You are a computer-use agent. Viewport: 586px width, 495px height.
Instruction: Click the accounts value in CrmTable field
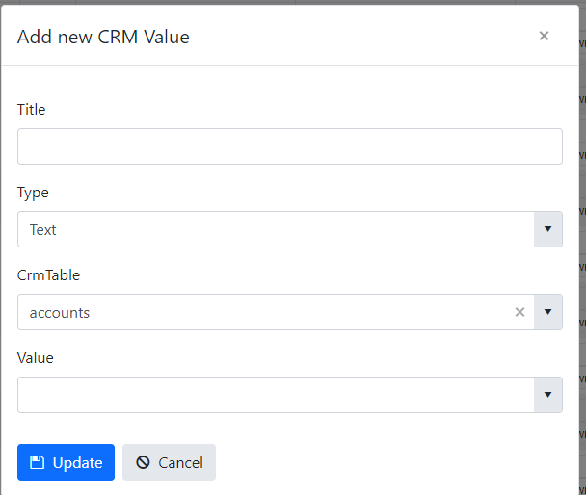tap(60, 312)
